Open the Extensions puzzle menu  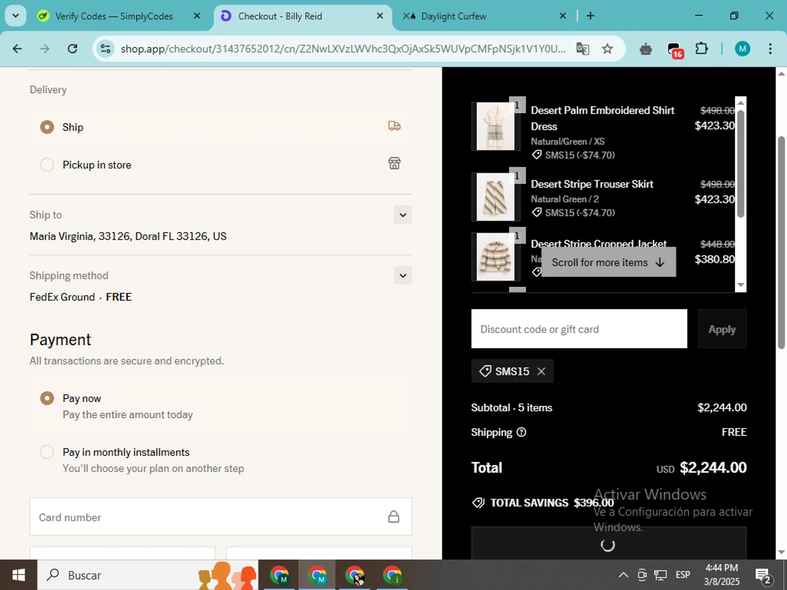(701, 49)
